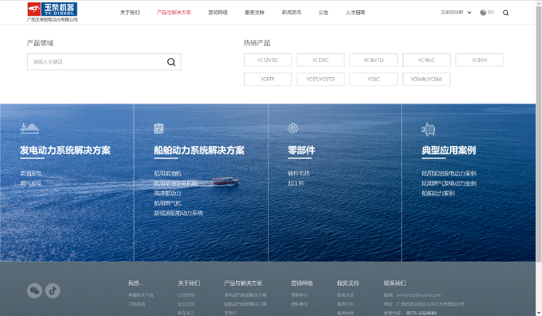Screen dimensions: 542x316
Task: Open the 铸件毛坯 link
Action: click(298, 174)
